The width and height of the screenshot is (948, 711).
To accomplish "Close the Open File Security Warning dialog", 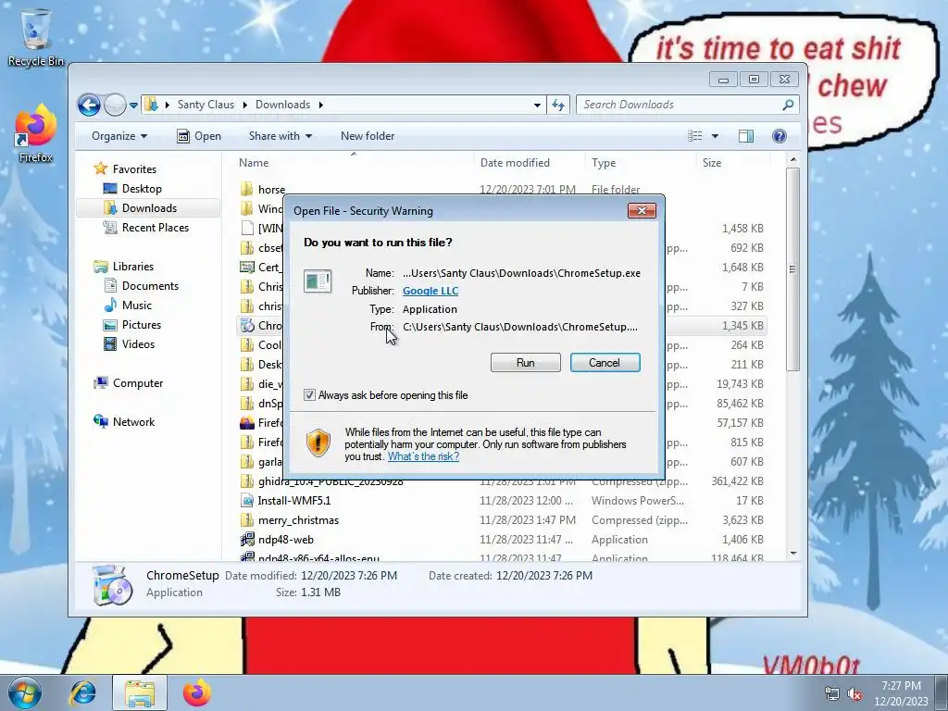I will pos(642,210).
